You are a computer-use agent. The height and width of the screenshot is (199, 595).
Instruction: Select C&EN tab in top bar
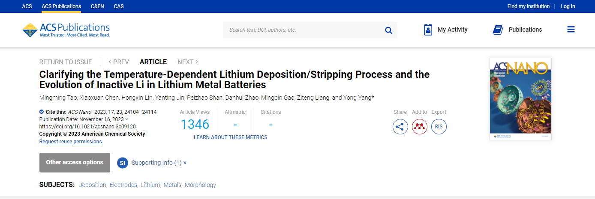pos(97,6)
